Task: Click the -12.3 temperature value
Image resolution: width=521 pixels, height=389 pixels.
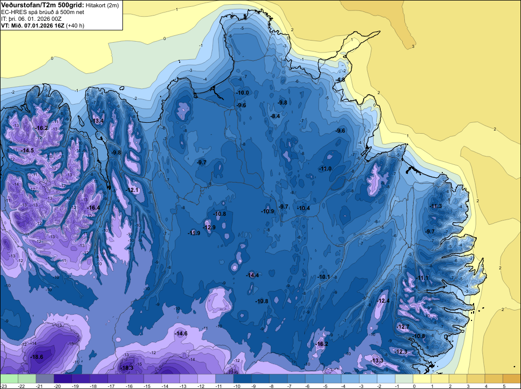Action: point(401,352)
